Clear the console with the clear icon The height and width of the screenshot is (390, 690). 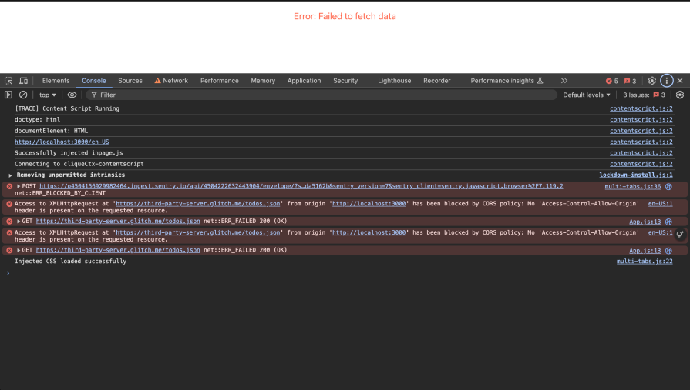click(x=23, y=95)
